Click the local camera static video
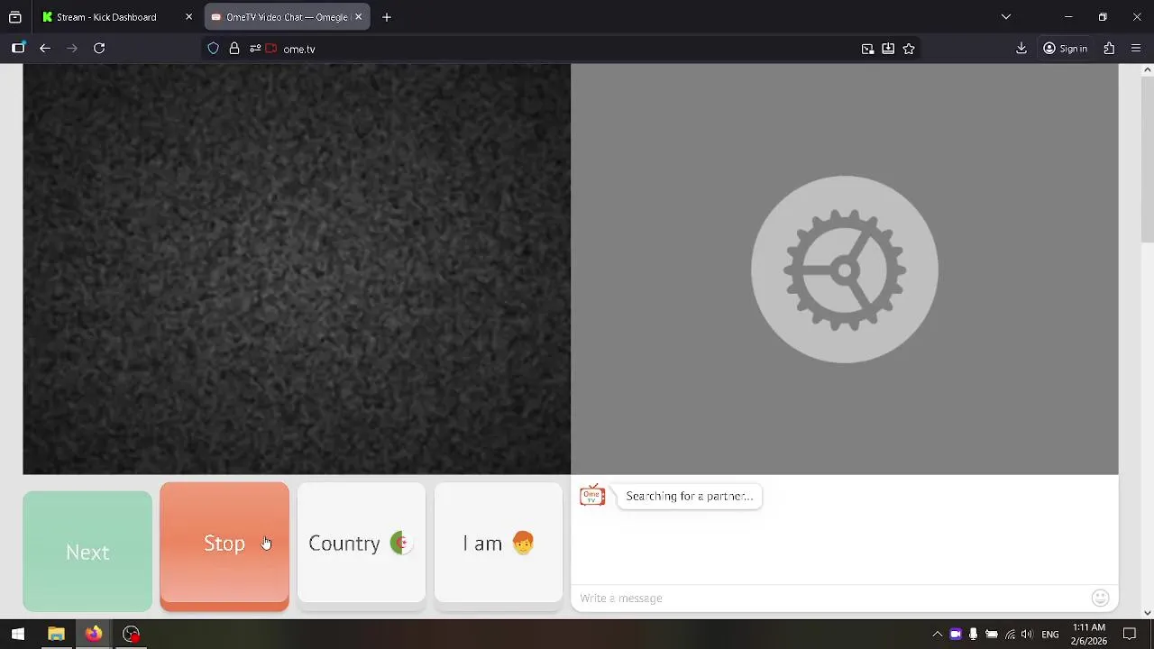Viewport: 1154px width, 649px height. pyautogui.click(x=297, y=269)
